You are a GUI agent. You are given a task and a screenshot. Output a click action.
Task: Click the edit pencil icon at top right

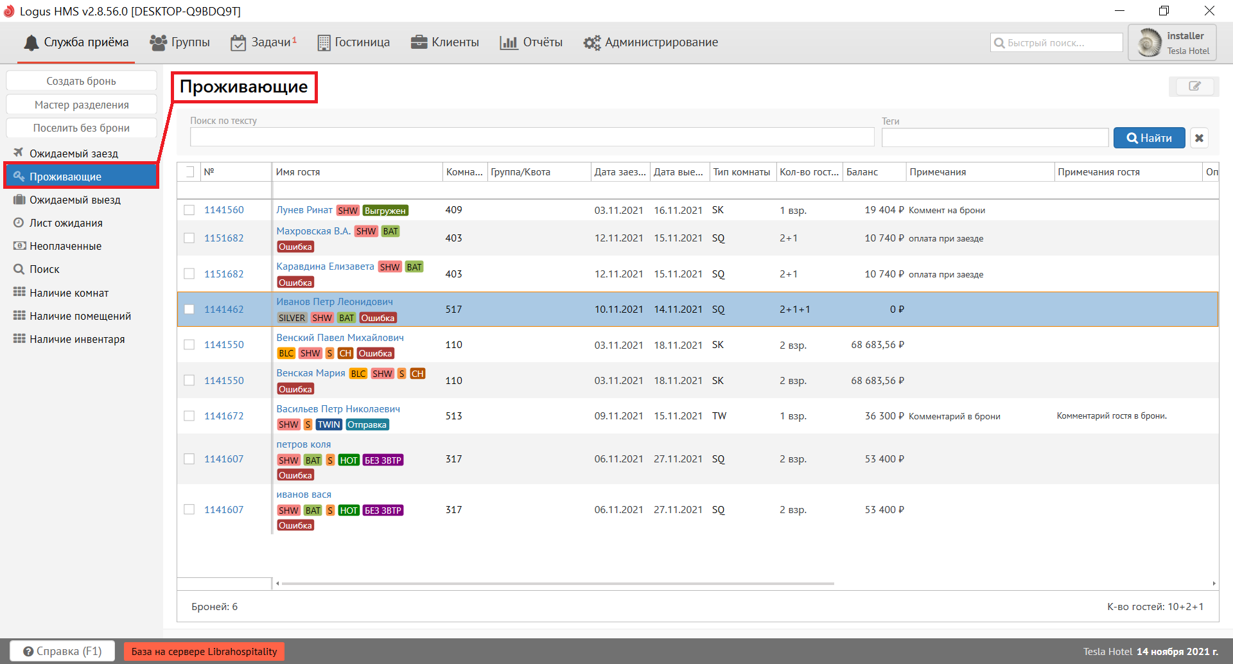[x=1194, y=86]
